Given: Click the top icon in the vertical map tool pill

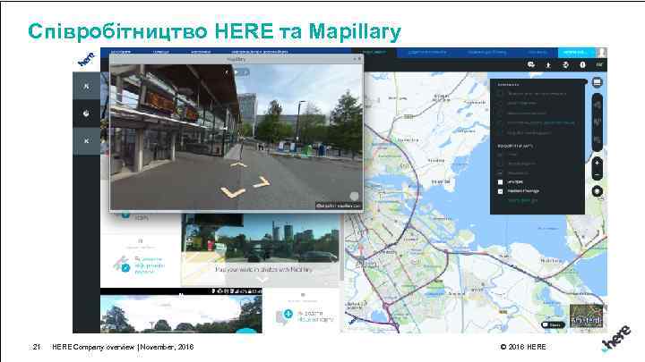Looking at the screenshot, I should coord(598,105).
